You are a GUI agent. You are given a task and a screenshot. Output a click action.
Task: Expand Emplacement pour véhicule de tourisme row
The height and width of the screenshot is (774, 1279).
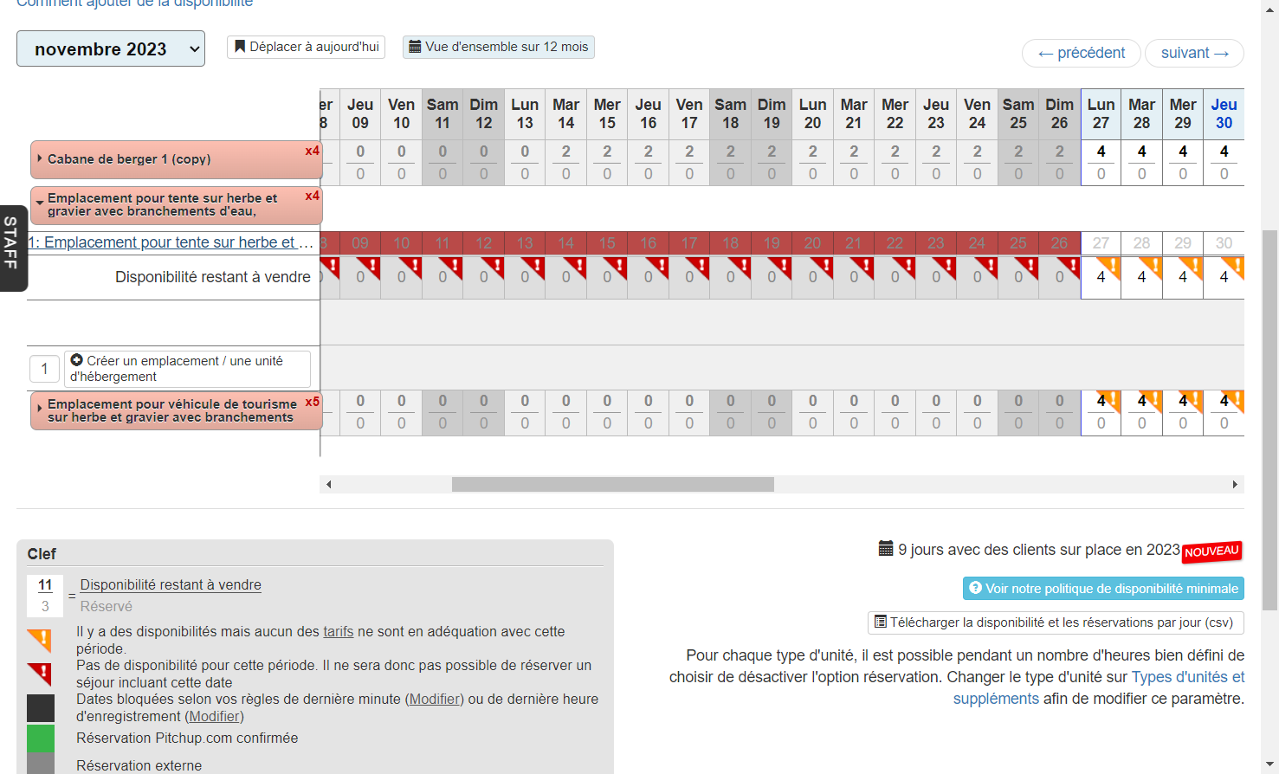[x=176, y=411]
